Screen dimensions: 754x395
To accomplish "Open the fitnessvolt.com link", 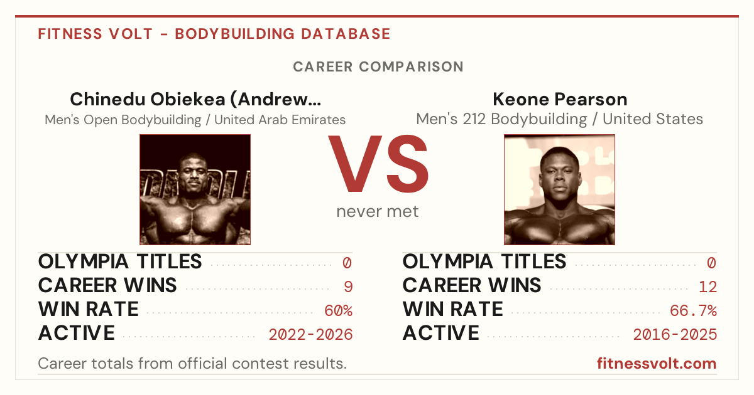I will 657,364.
